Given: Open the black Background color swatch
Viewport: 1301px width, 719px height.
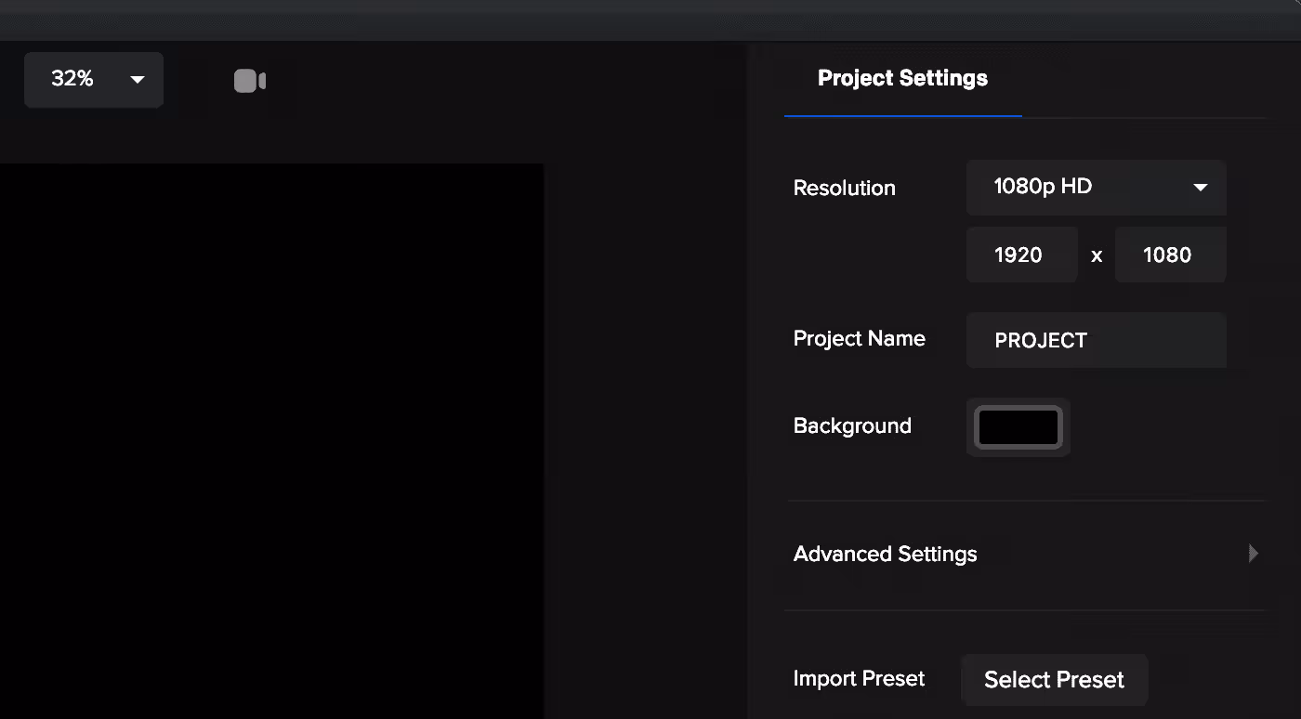Looking at the screenshot, I should pos(1018,427).
